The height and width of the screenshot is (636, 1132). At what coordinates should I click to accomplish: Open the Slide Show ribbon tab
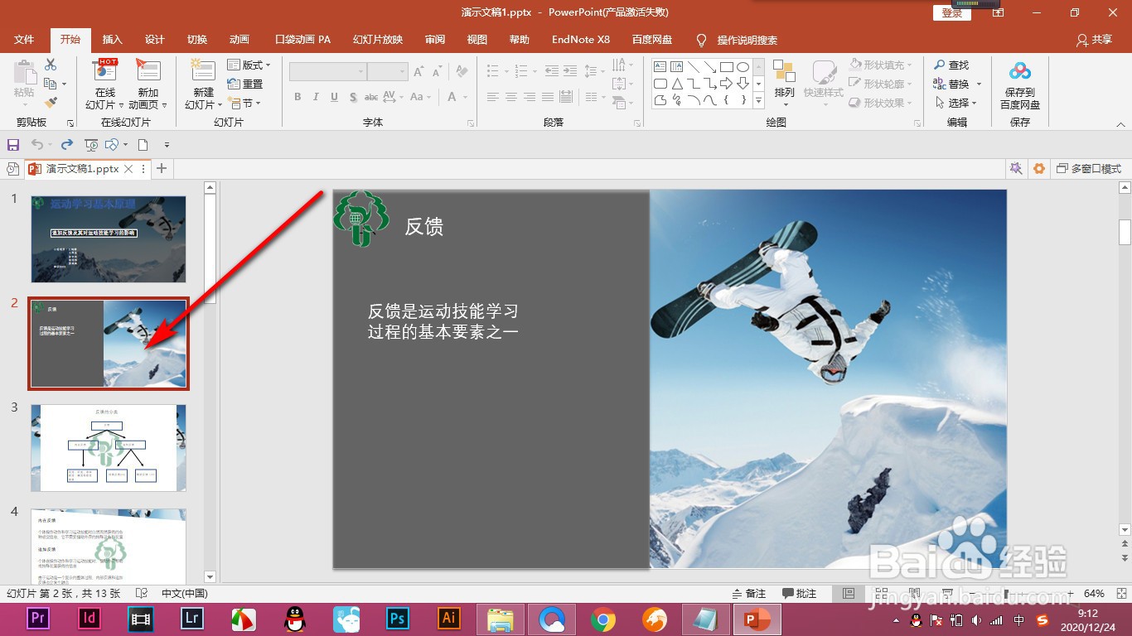(378, 40)
